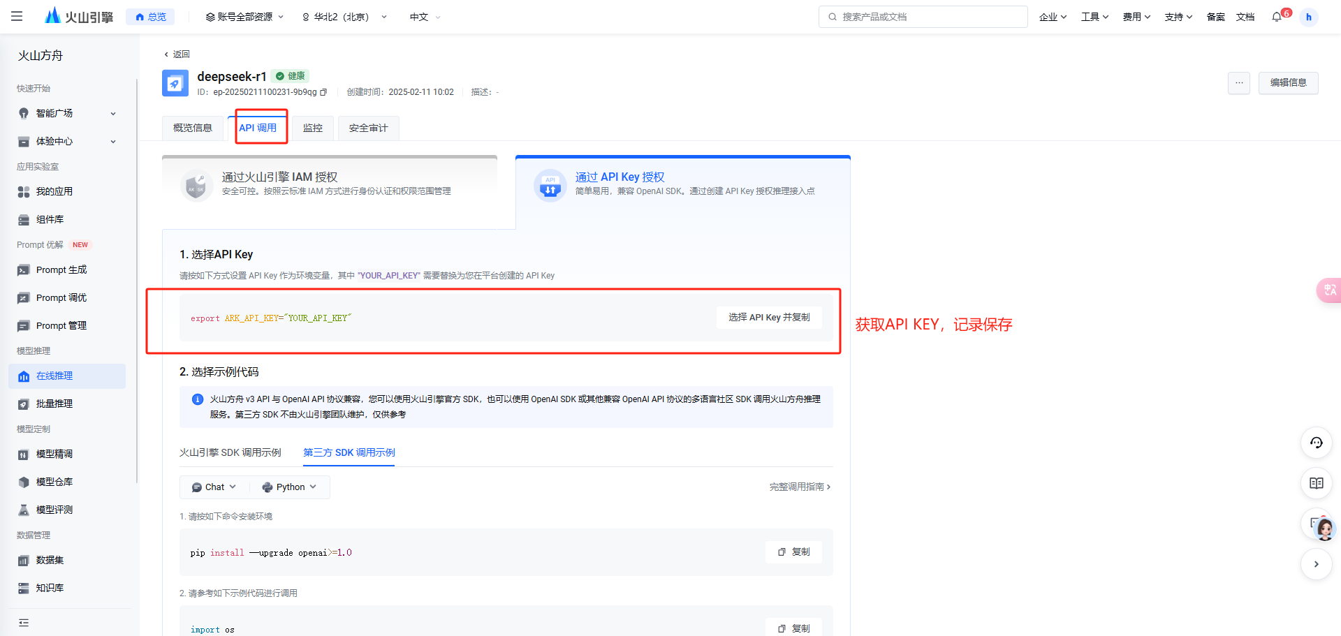Open the Chat type dropdown

[x=214, y=487]
